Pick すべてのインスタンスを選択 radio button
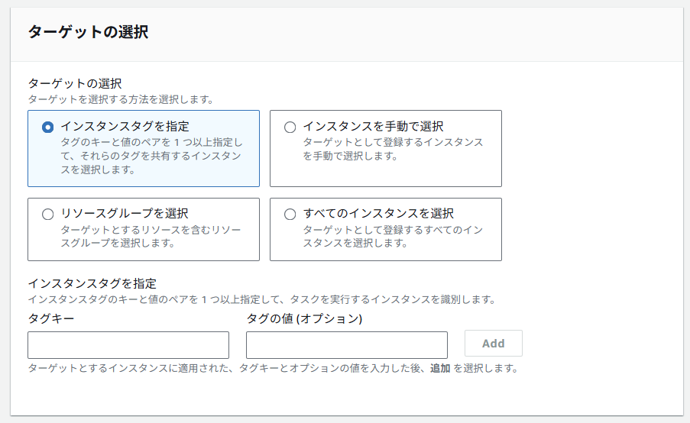Screen dimensions: 690x423 [290, 214]
